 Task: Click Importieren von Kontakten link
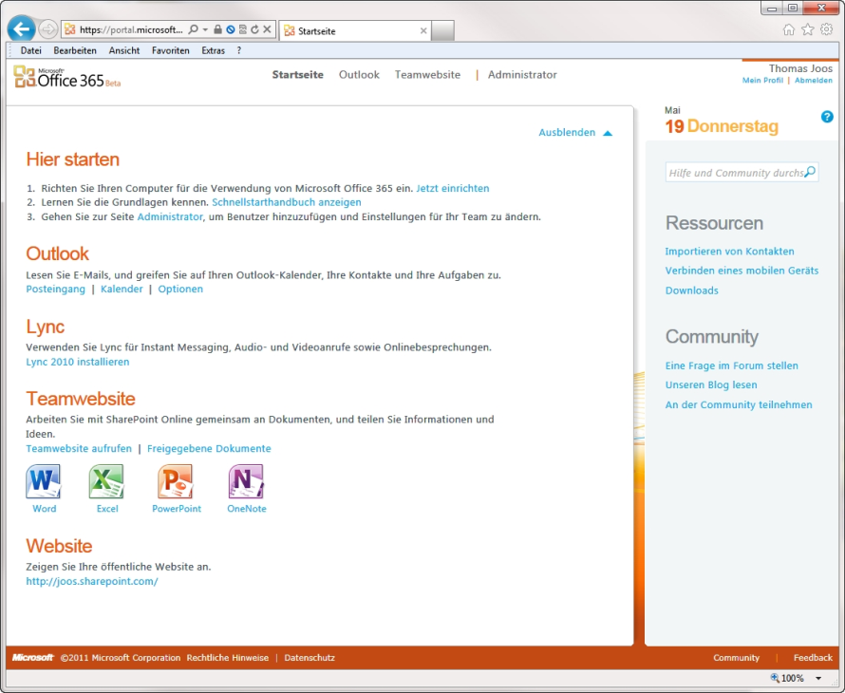tap(729, 252)
